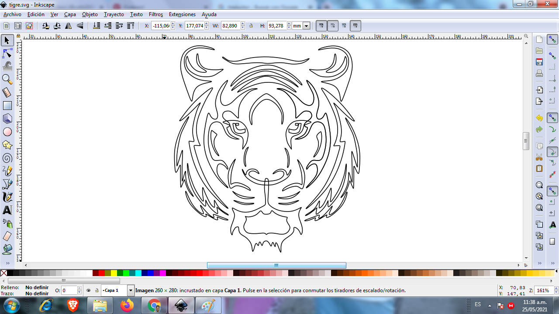Toggle current layer visibility eye
This screenshot has height=314, width=559.
(88, 290)
